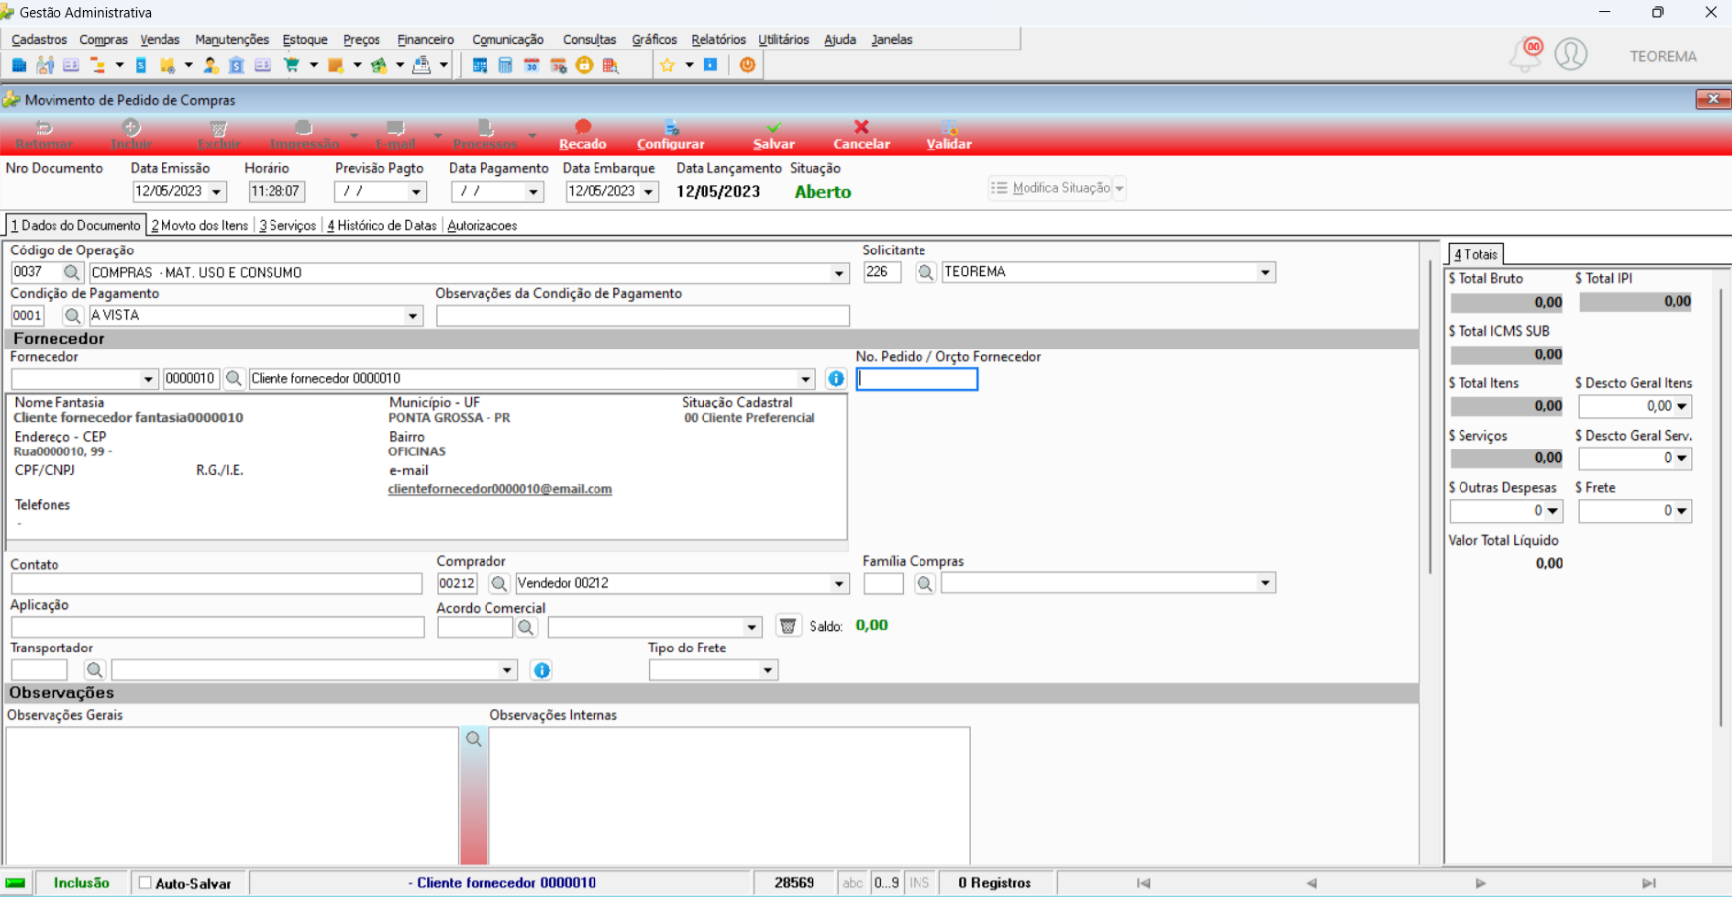Viewport: 1732px width, 897px height.
Task: Click the magnifier above the Observações red bar
Action: coord(474,739)
